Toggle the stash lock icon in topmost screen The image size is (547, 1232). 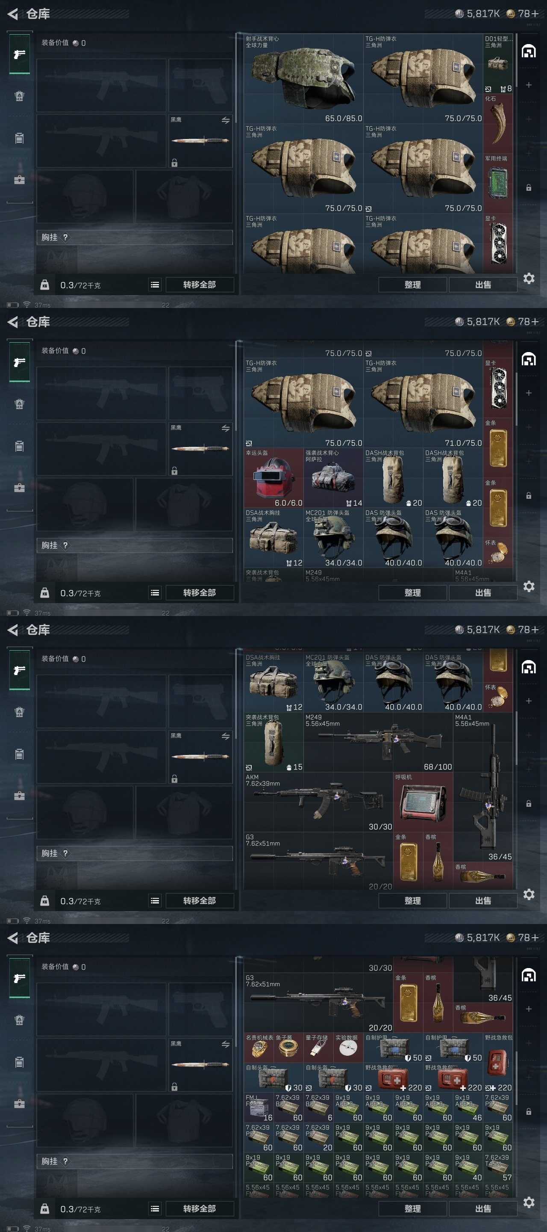pyautogui.click(x=528, y=187)
